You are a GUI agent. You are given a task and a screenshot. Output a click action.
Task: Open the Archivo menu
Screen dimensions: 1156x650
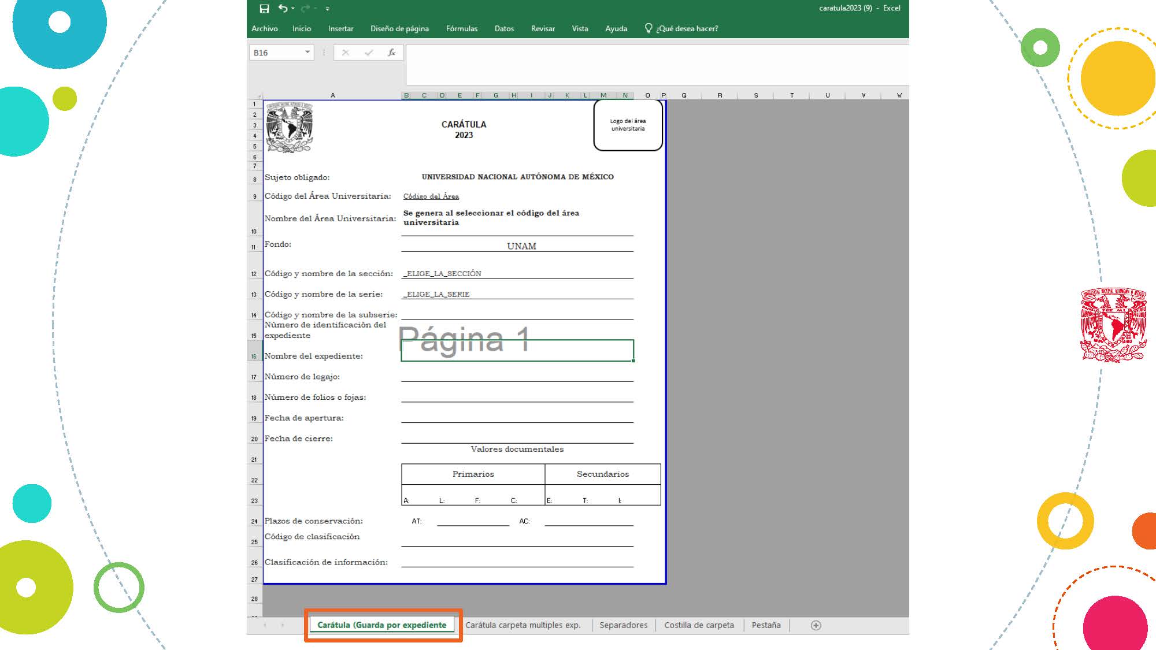click(265, 28)
